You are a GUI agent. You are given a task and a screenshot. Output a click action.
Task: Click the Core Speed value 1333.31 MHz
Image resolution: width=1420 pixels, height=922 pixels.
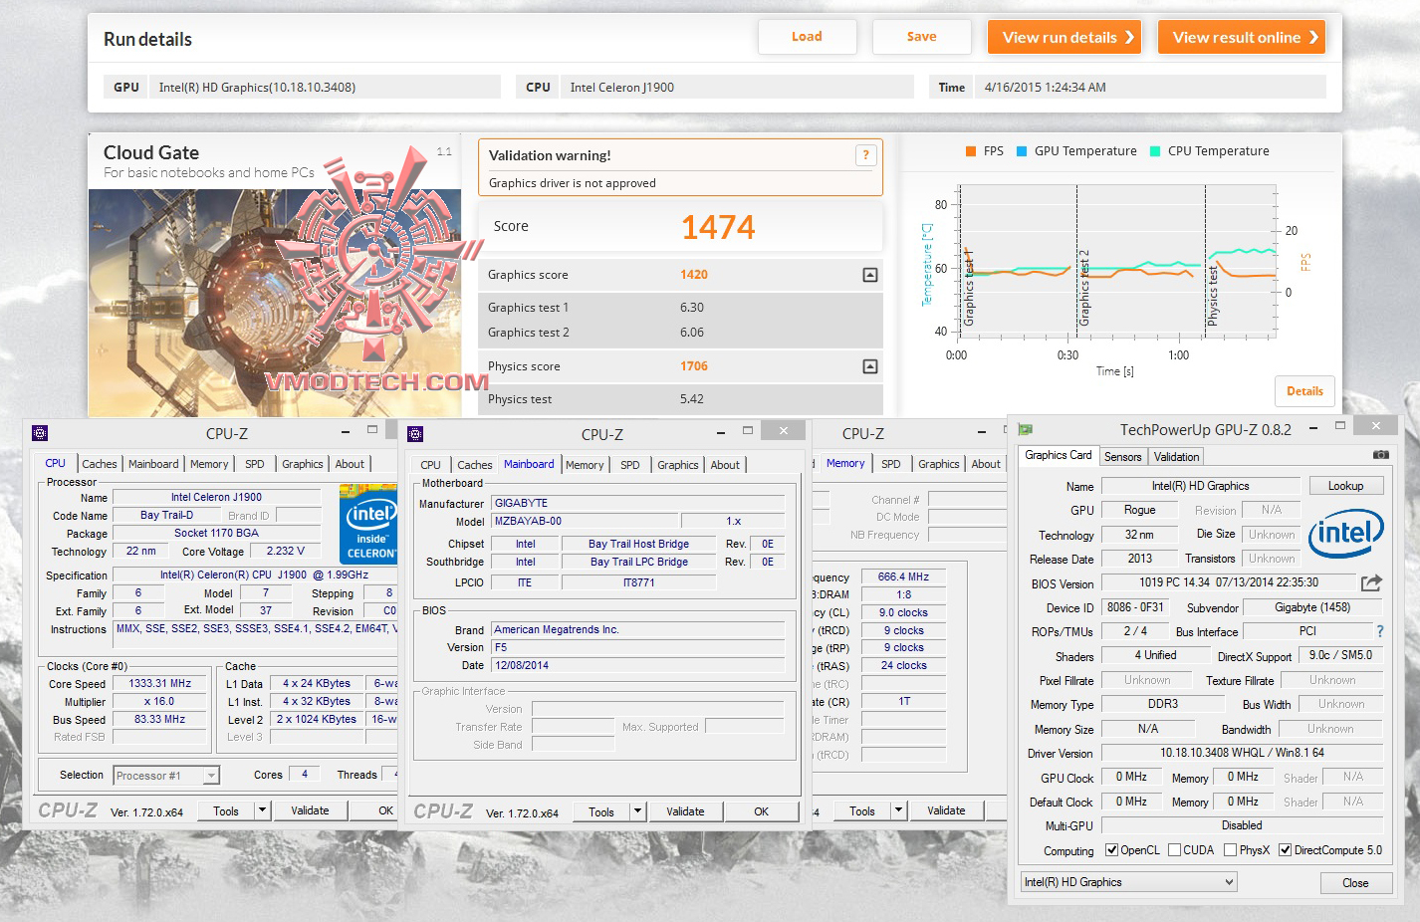click(159, 684)
